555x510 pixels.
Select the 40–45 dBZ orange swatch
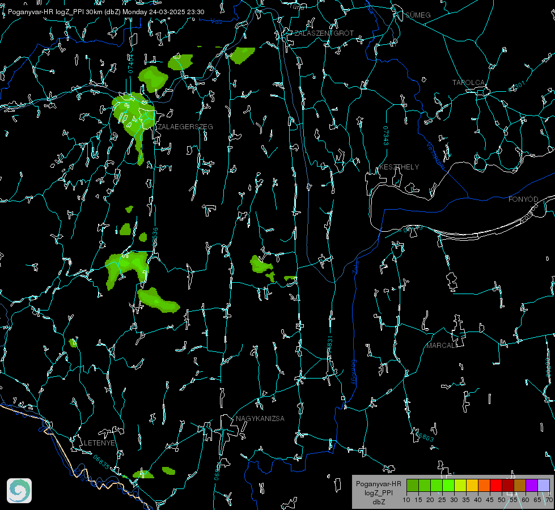(484, 485)
